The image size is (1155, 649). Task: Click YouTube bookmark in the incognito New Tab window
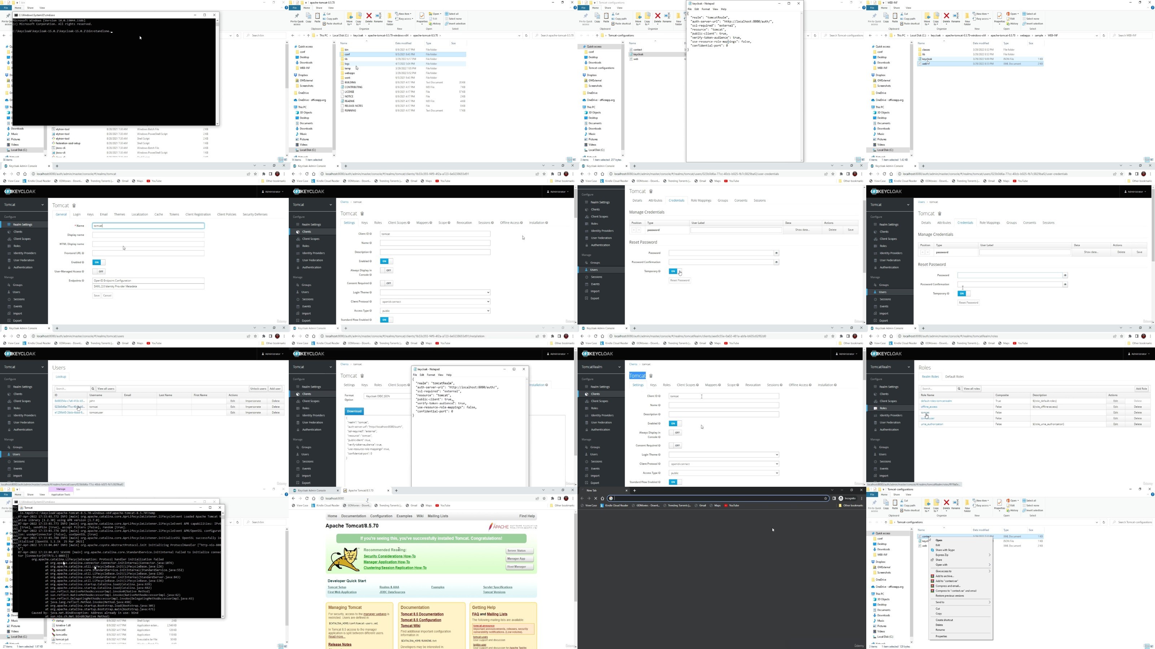[732, 505]
